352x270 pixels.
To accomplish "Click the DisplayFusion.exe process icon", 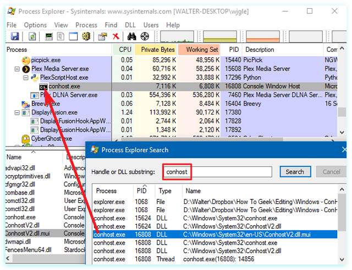I will [x=26, y=113].
